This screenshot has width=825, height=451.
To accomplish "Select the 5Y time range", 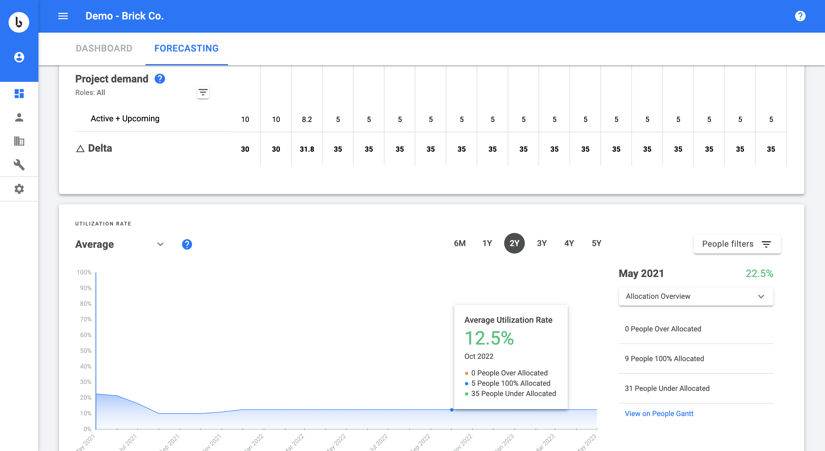I will pyautogui.click(x=596, y=244).
